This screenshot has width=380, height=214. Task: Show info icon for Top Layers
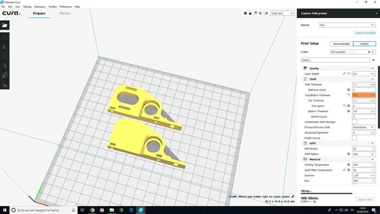349,106
